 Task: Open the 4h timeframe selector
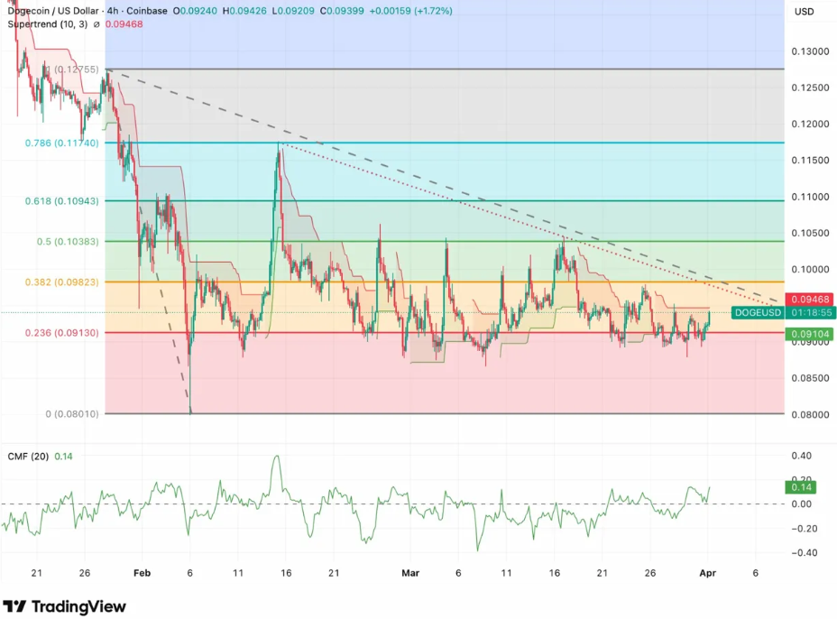pyautogui.click(x=113, y=10)
